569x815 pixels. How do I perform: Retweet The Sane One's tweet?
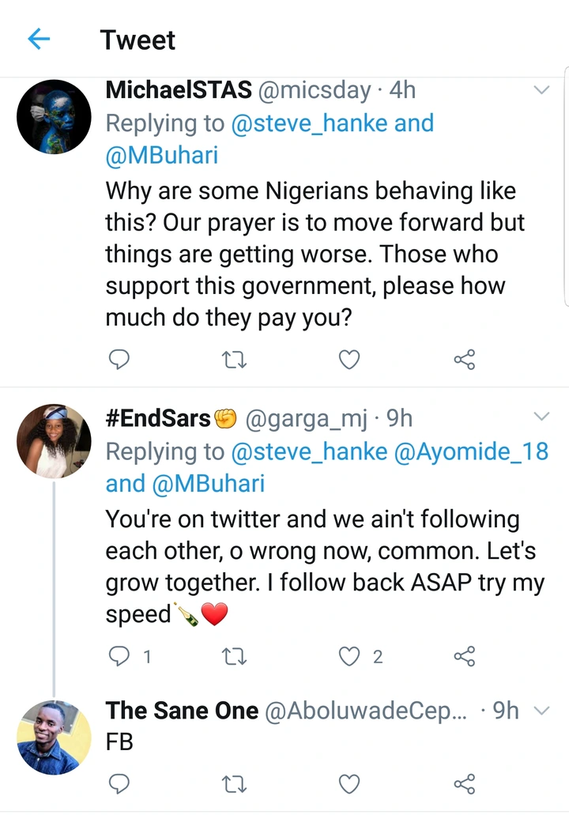234,783
